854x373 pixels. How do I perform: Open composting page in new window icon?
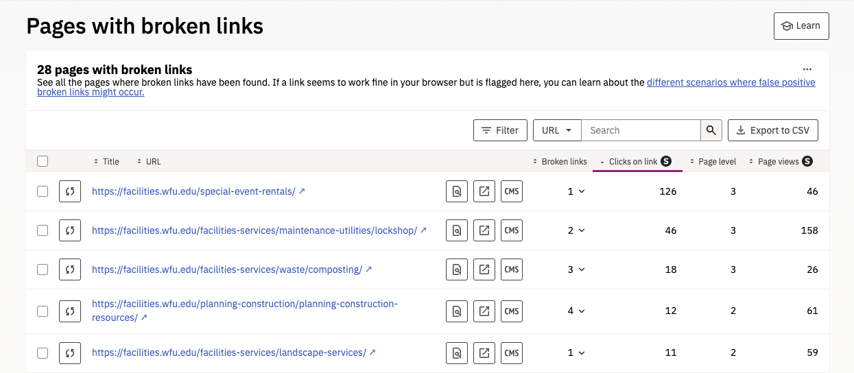tap(484, 269)
